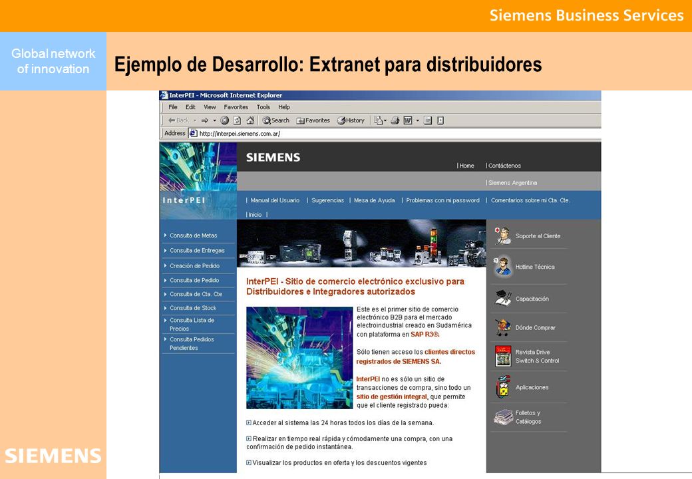Viewport: 692px width, 479px height.
Task: Click the InterPEI logo in the page header
Action: coord(184,200)
